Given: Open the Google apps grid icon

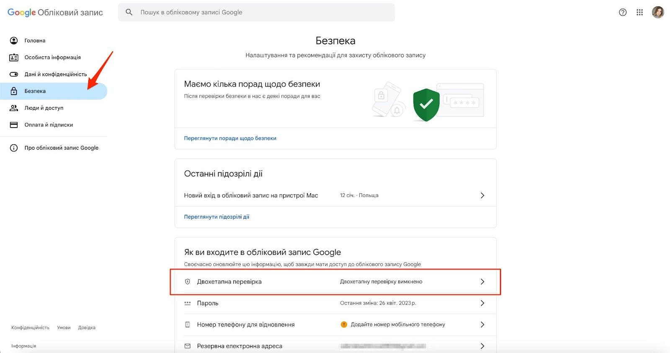Looking at the screenshot, I should 639,12.
